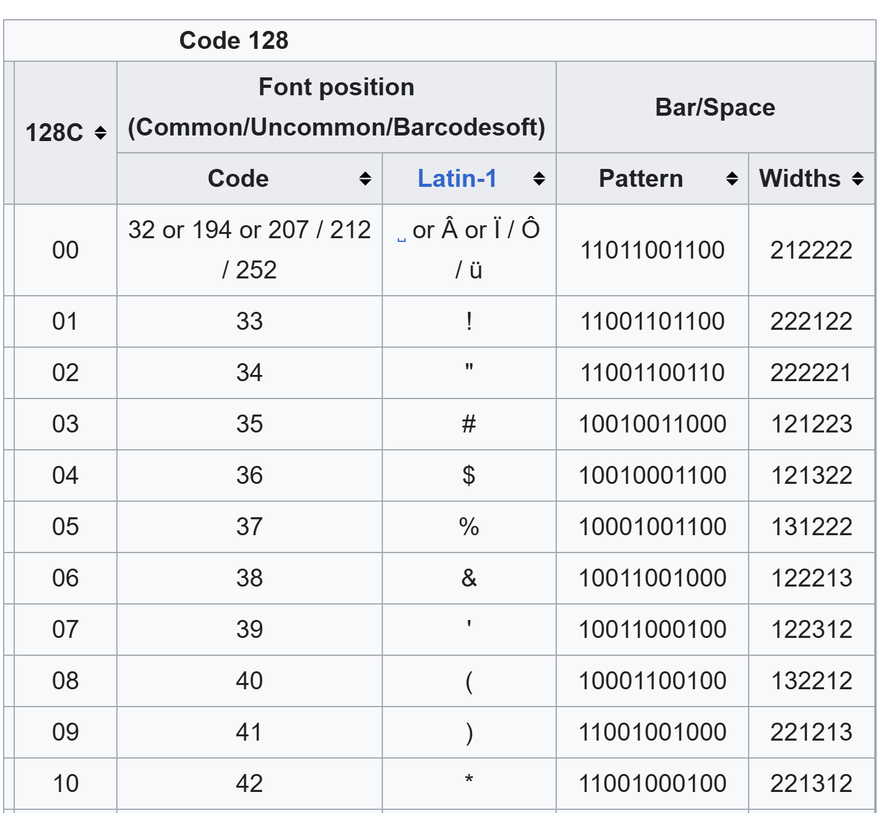
Task: Sort by Pattern using its arrow icon
Action: point(732,179)
